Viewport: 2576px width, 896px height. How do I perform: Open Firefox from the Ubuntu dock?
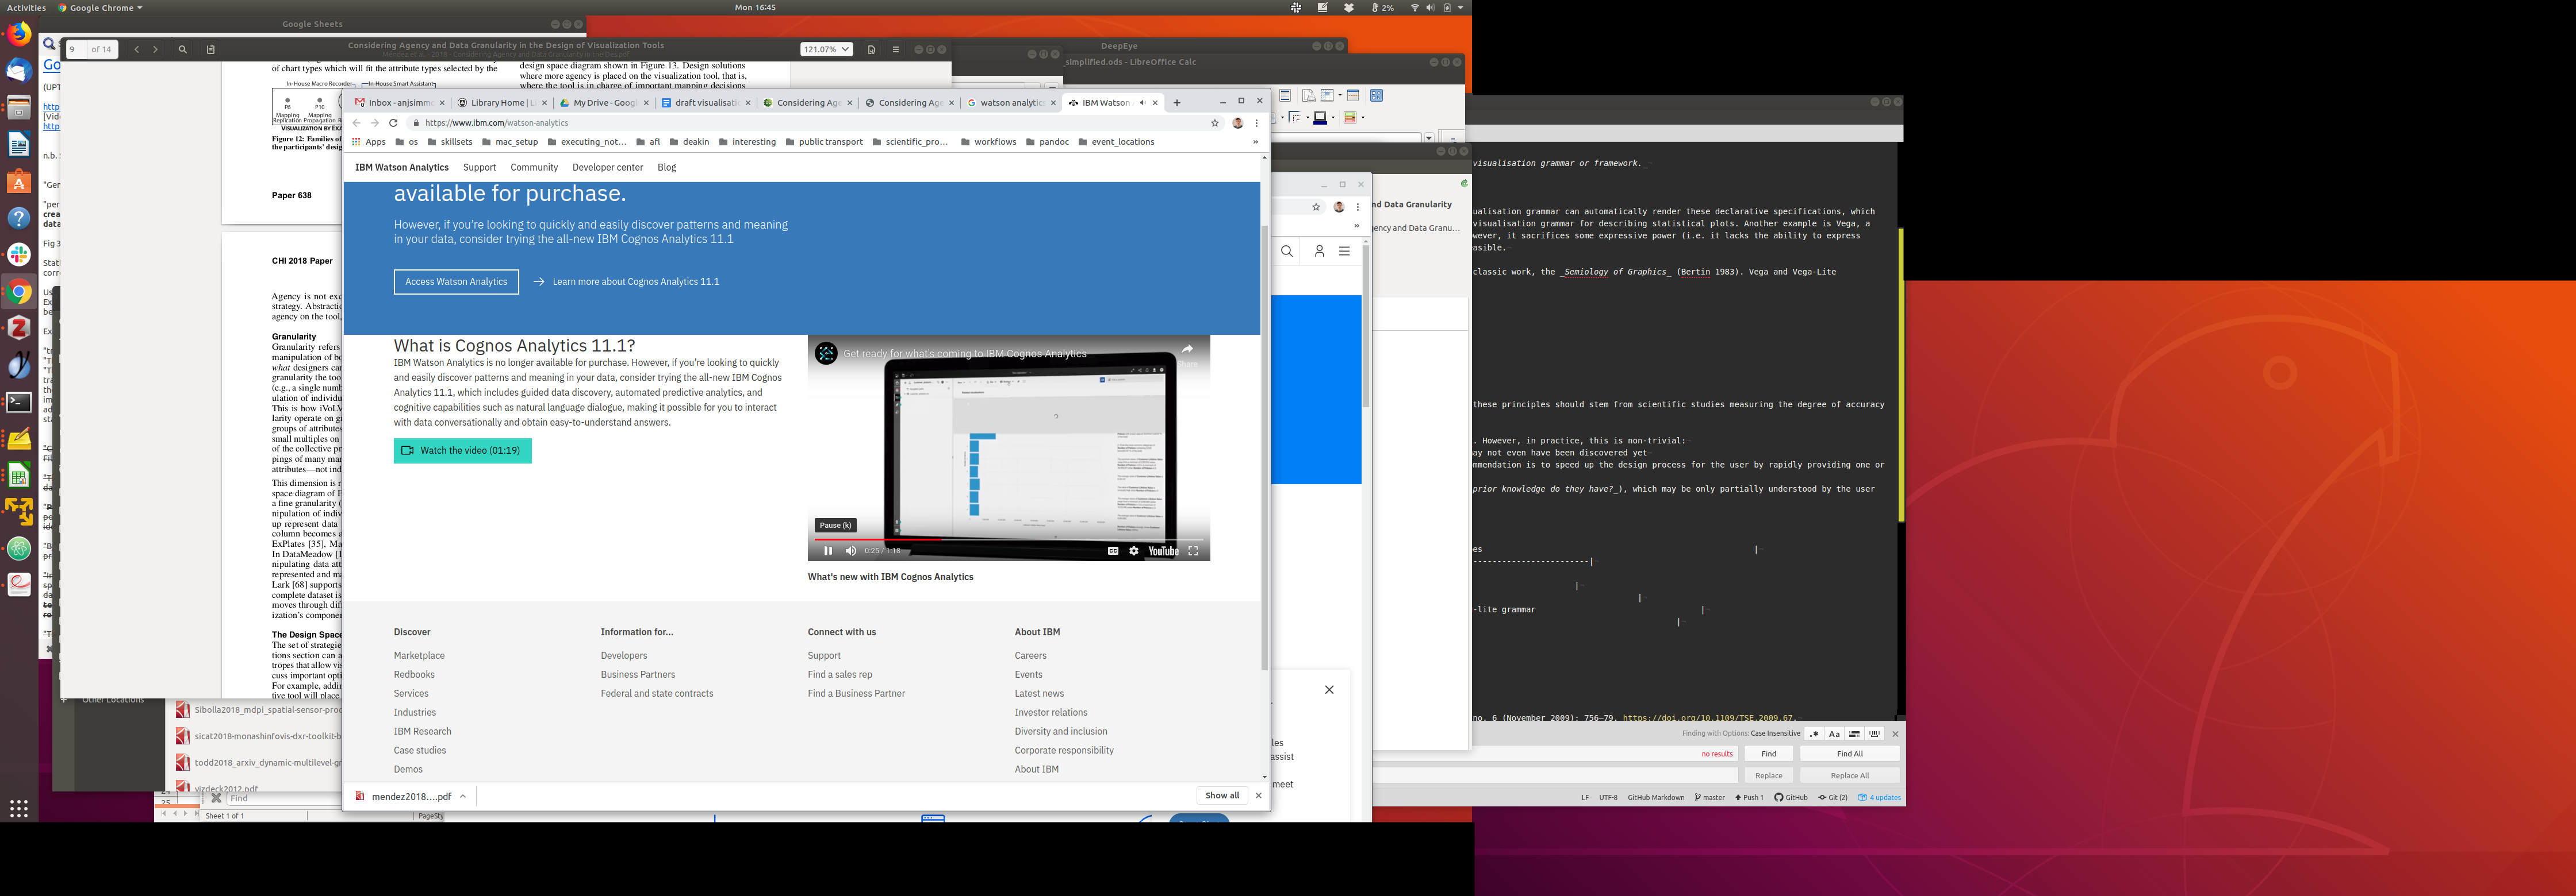pos(18,35)
